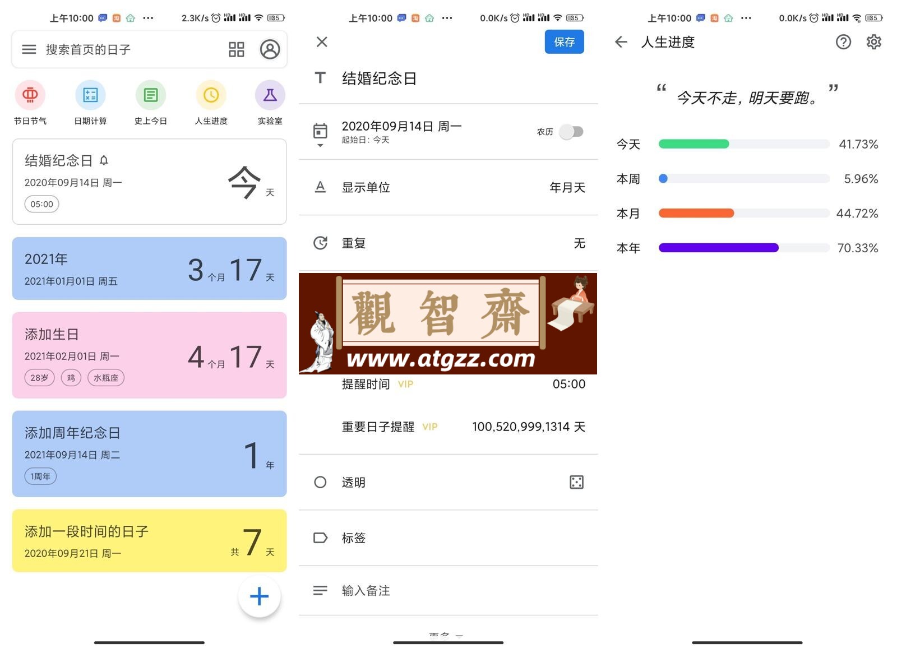Tap the blue plus add button
Viewport: 897px width, 648px height.
coord(259,596)
